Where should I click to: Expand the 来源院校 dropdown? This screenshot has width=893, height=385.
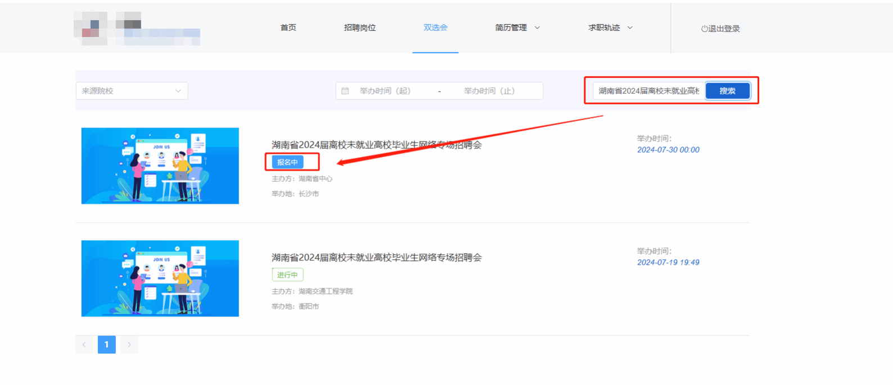132,91
